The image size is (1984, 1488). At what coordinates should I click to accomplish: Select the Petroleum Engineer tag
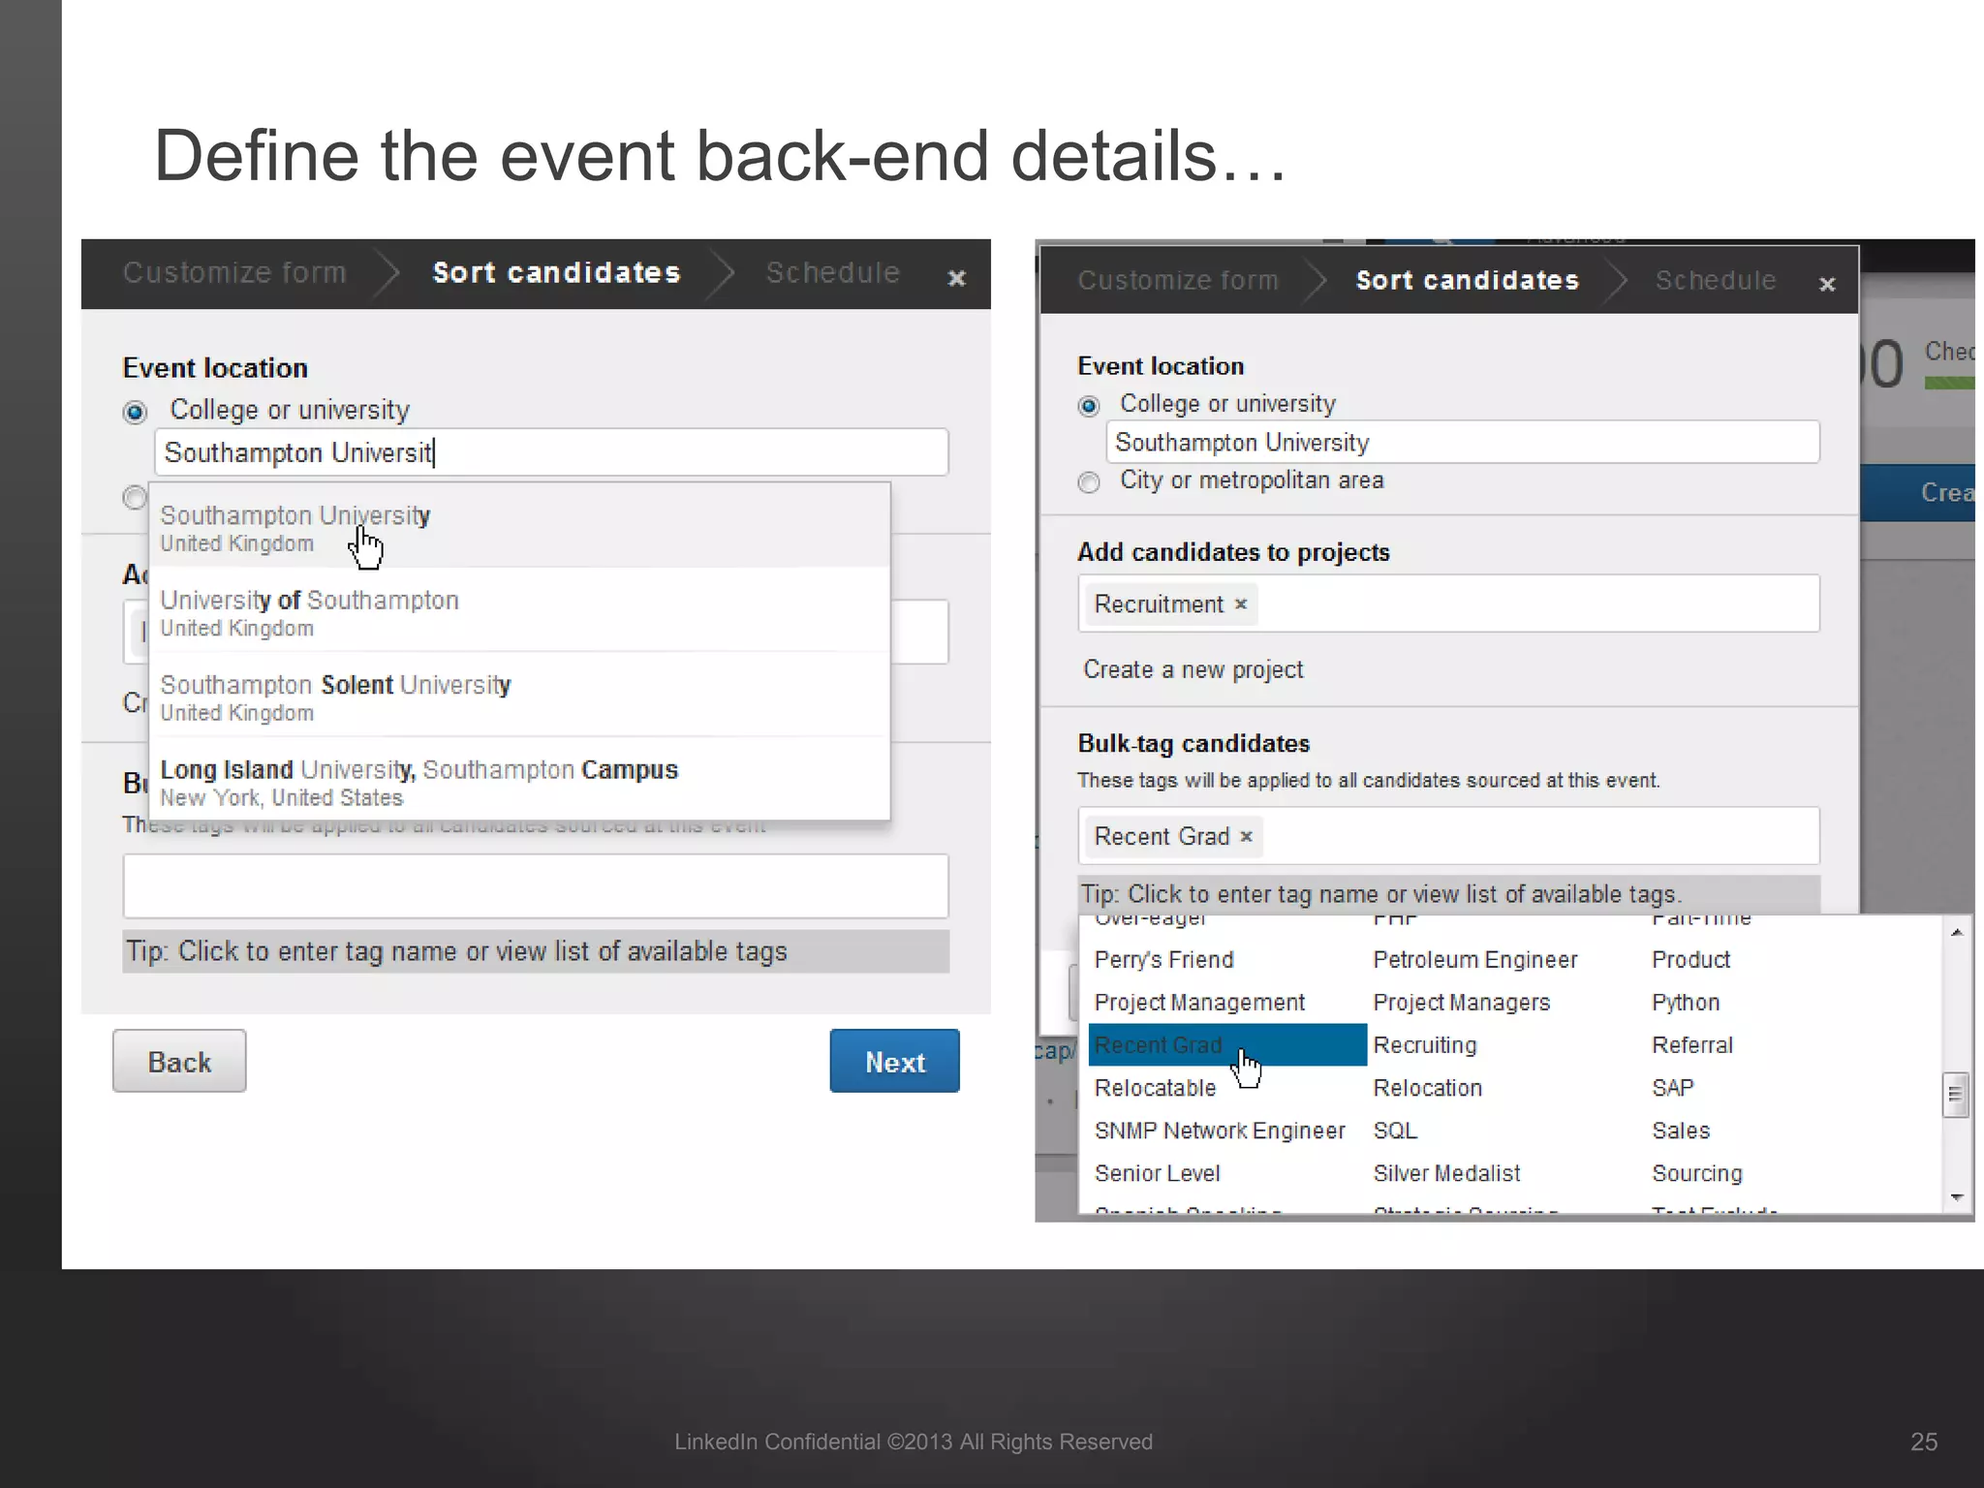pos(1475,960)
